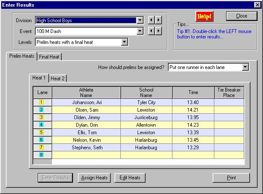Expand the Division dropdown arrow
The width and height of the screenshot is (263, 194).
pyautogui.click(x=140, y=20)
